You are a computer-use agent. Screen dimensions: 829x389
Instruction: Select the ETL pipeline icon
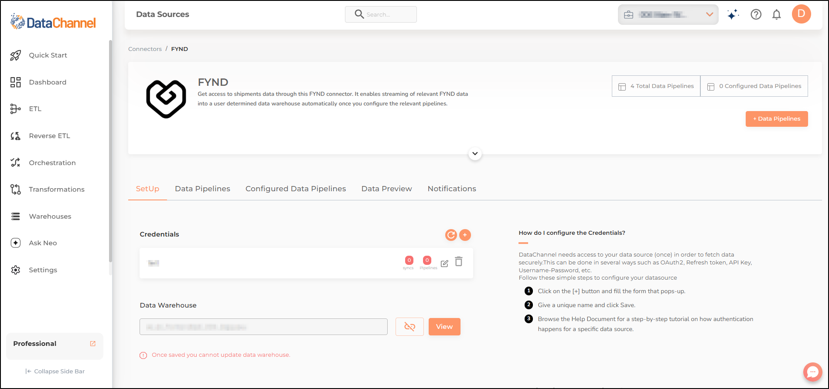[16, 109]
